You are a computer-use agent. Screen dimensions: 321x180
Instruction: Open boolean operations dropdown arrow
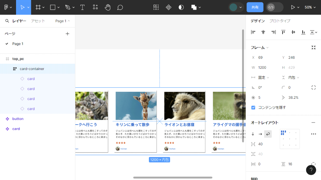pos(200,7)
